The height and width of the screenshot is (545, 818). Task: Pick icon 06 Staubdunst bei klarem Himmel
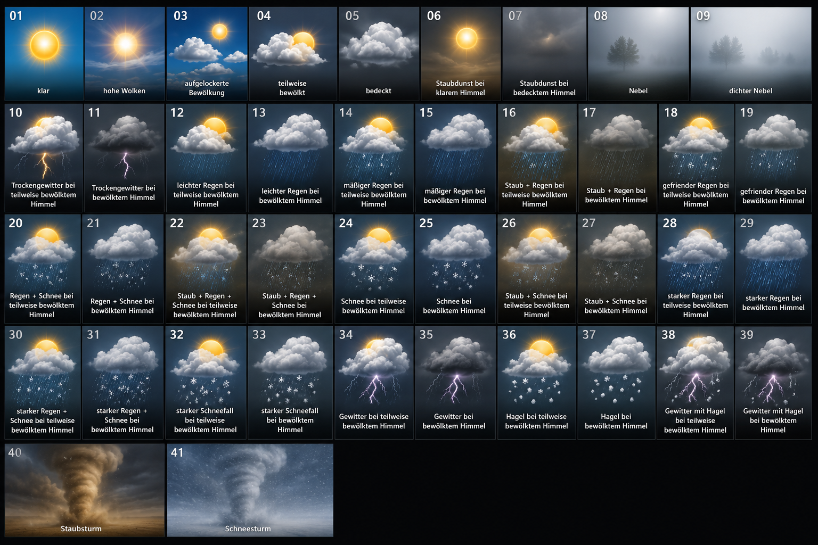461,54
